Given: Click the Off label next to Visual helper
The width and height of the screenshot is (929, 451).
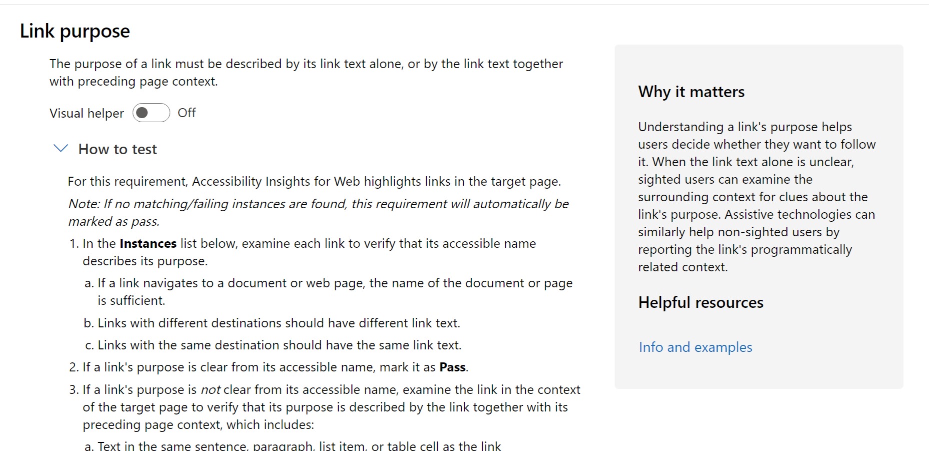Looking at the screenshot, I should click(186, 113).
